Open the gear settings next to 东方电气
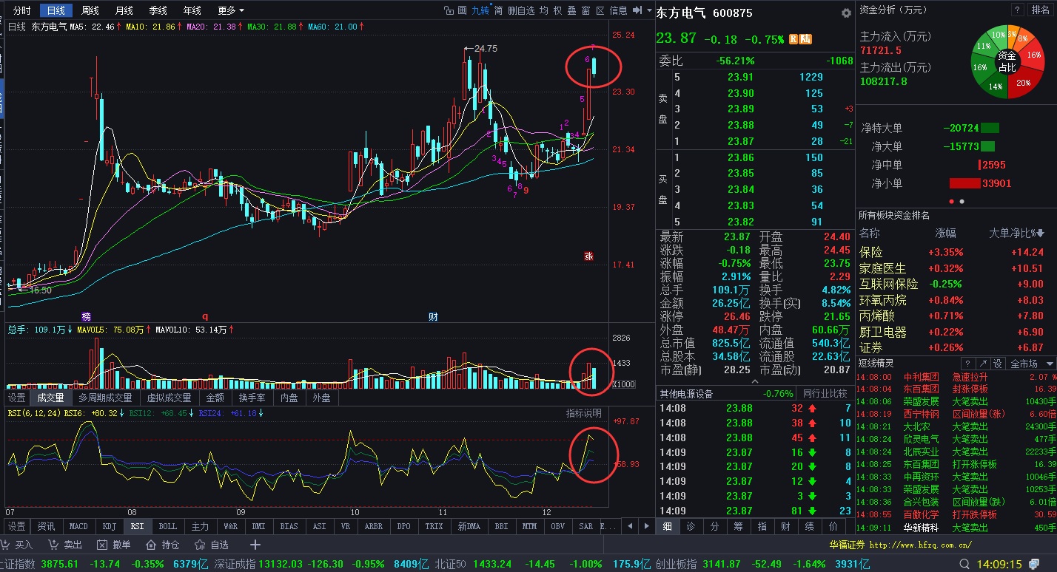Image resolution: width=1057 pixels, height=572 pixels. click(846, 13)
